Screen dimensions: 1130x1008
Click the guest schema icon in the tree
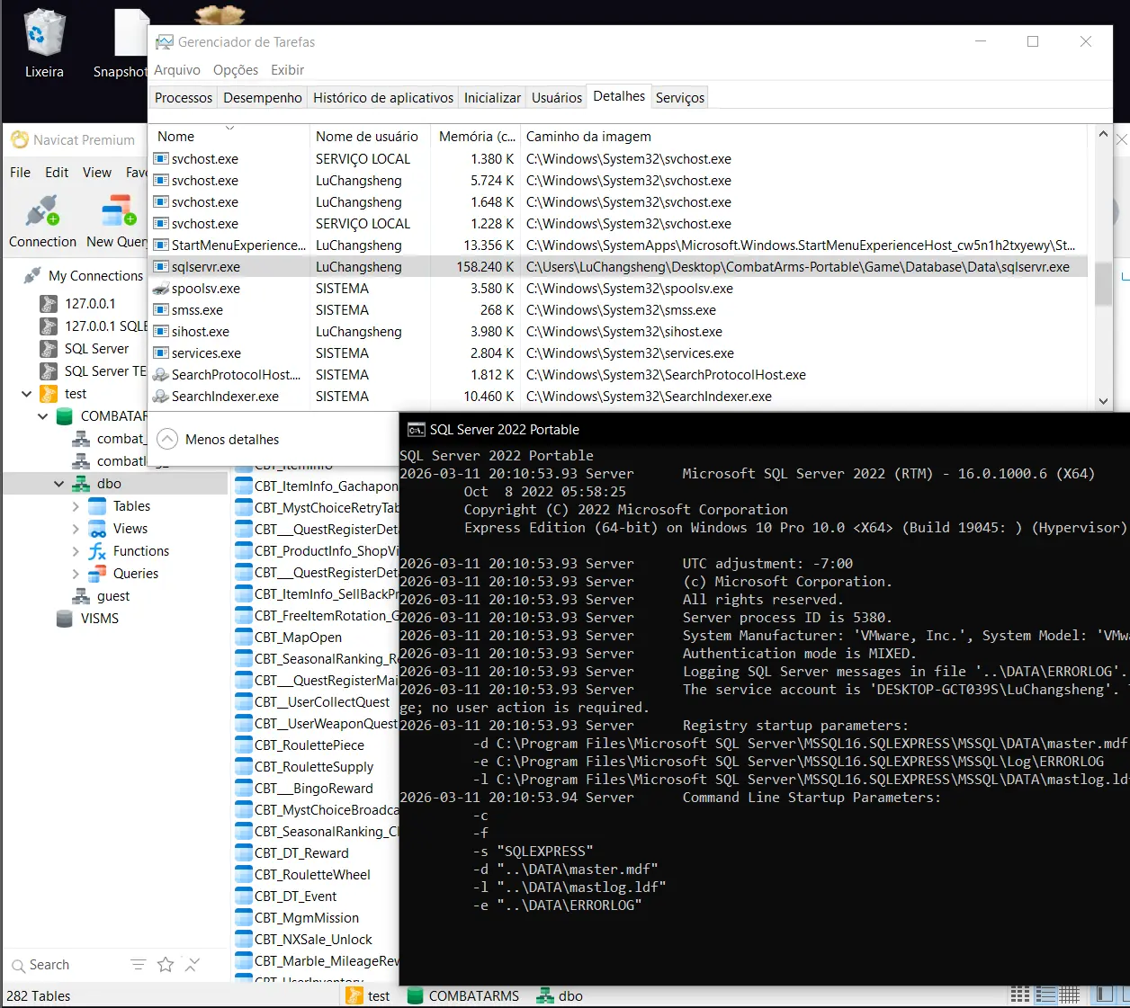pyautogui.click(x=81, y=596)
